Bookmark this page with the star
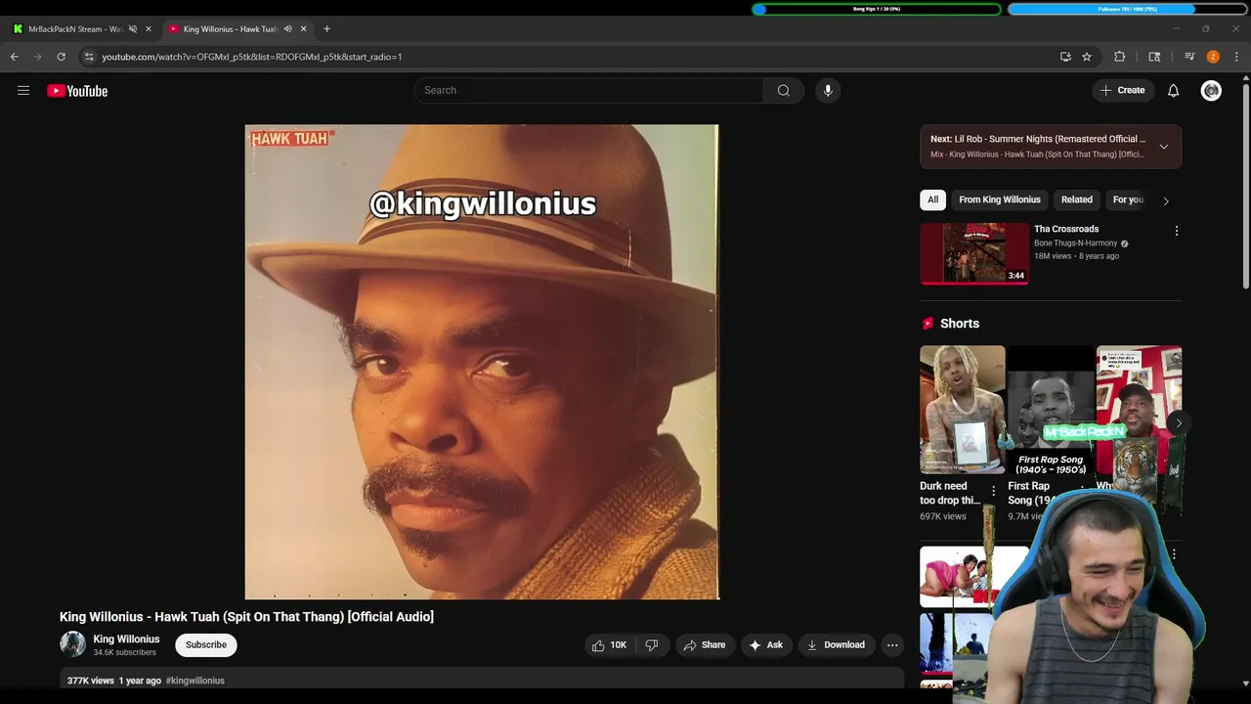1251x704 pixels. pos(1087,57)
